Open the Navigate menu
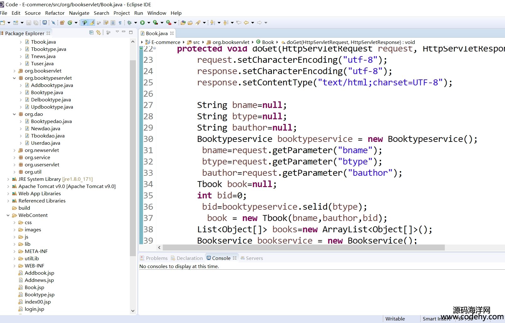 (79, 13)
